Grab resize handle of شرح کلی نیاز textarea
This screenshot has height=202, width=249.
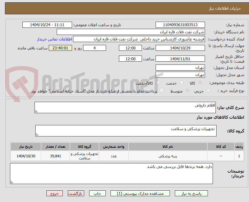pos(36,111)
